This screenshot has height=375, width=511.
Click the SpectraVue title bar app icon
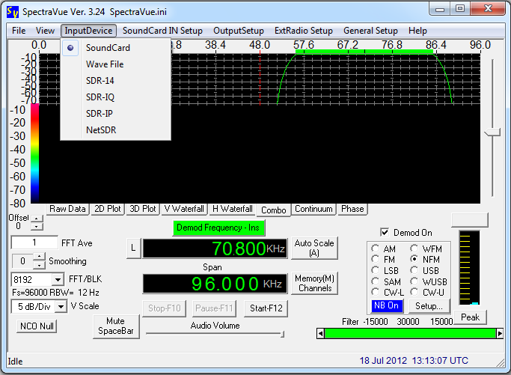coord(12,10)
